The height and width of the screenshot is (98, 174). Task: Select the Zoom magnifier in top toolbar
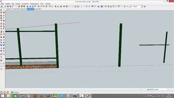coord(44,7)
